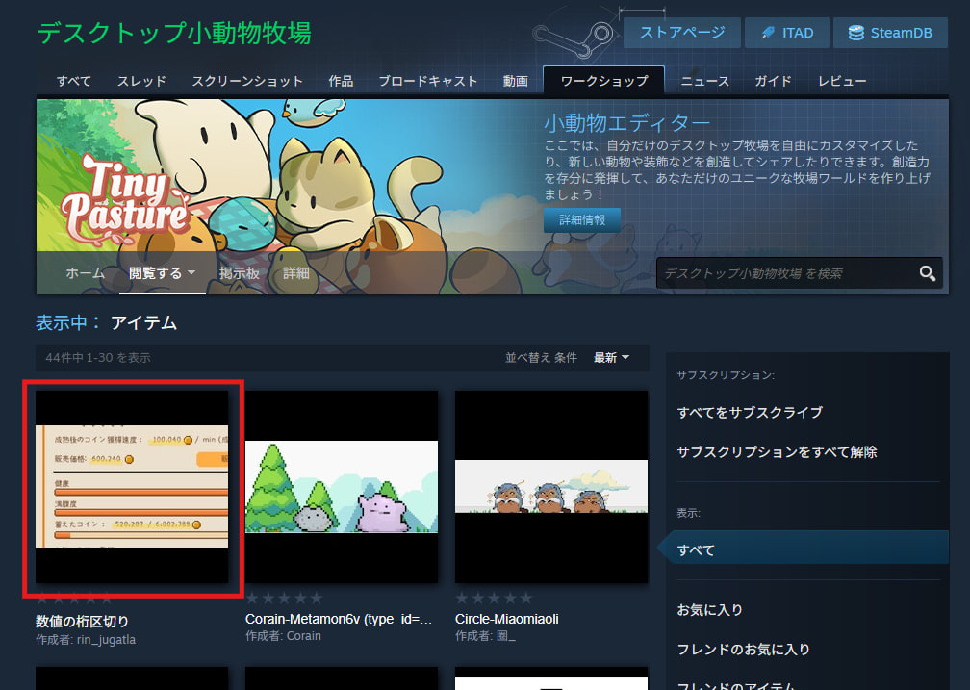The width and height of the screenshot is (970, 690).
Task: Open the ITAD link button
Action: (x=787, y=33)
